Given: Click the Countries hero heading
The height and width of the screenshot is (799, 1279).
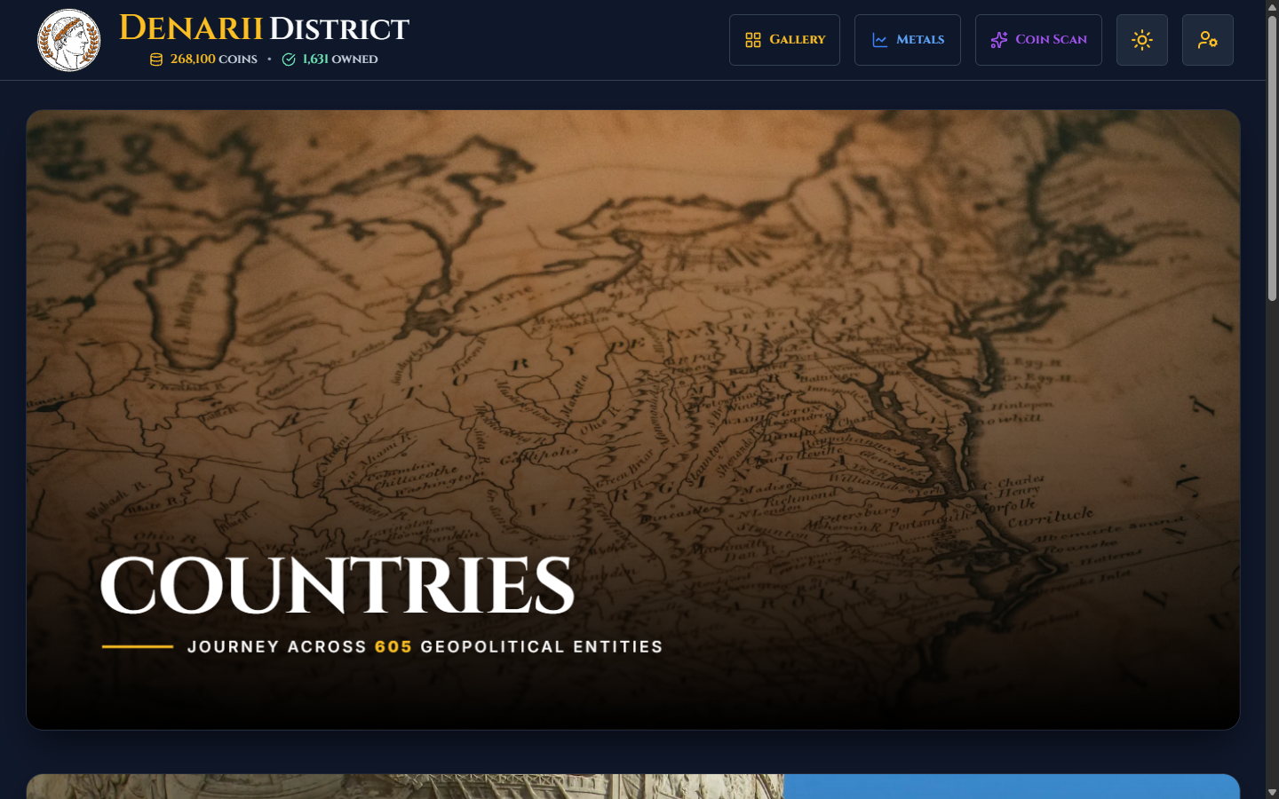Looking at the screenshot, I should (338, 585).
